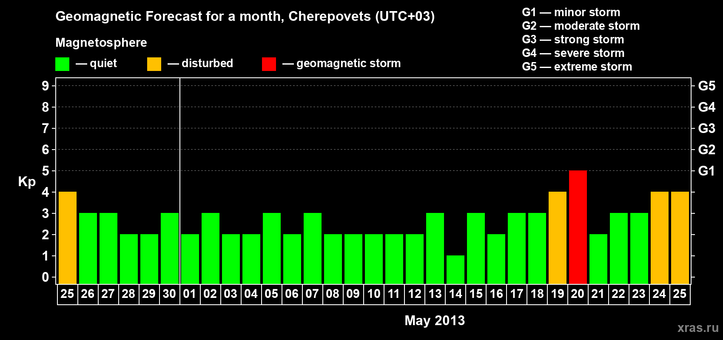723x340 pixels.
Task: Click 'G2 — moderate storm' legend line
Action: click(581, 26)
